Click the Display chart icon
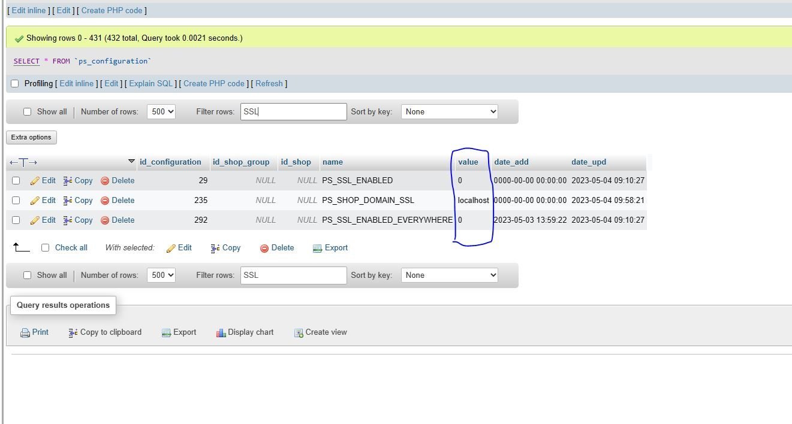 [221, 332]
